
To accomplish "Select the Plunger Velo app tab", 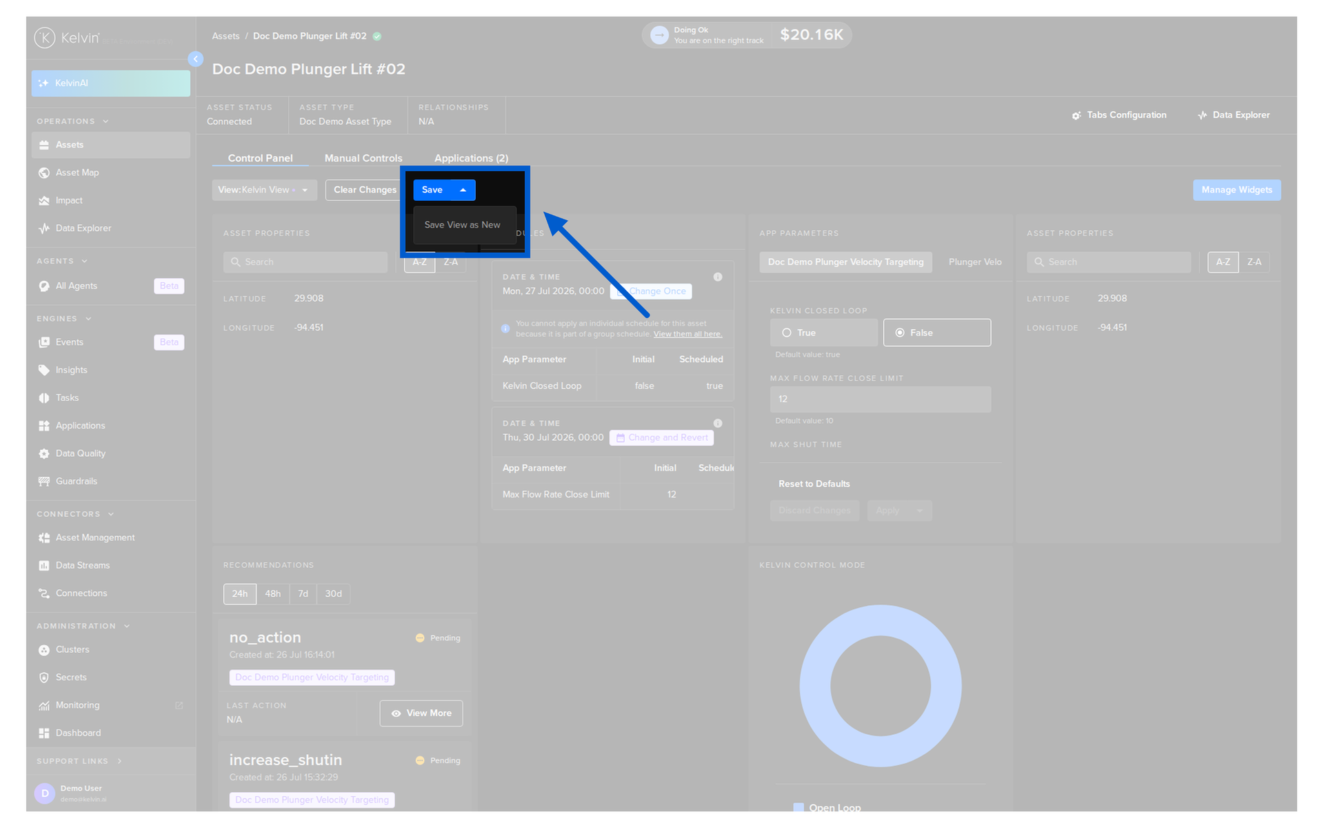I will point(975,262).
